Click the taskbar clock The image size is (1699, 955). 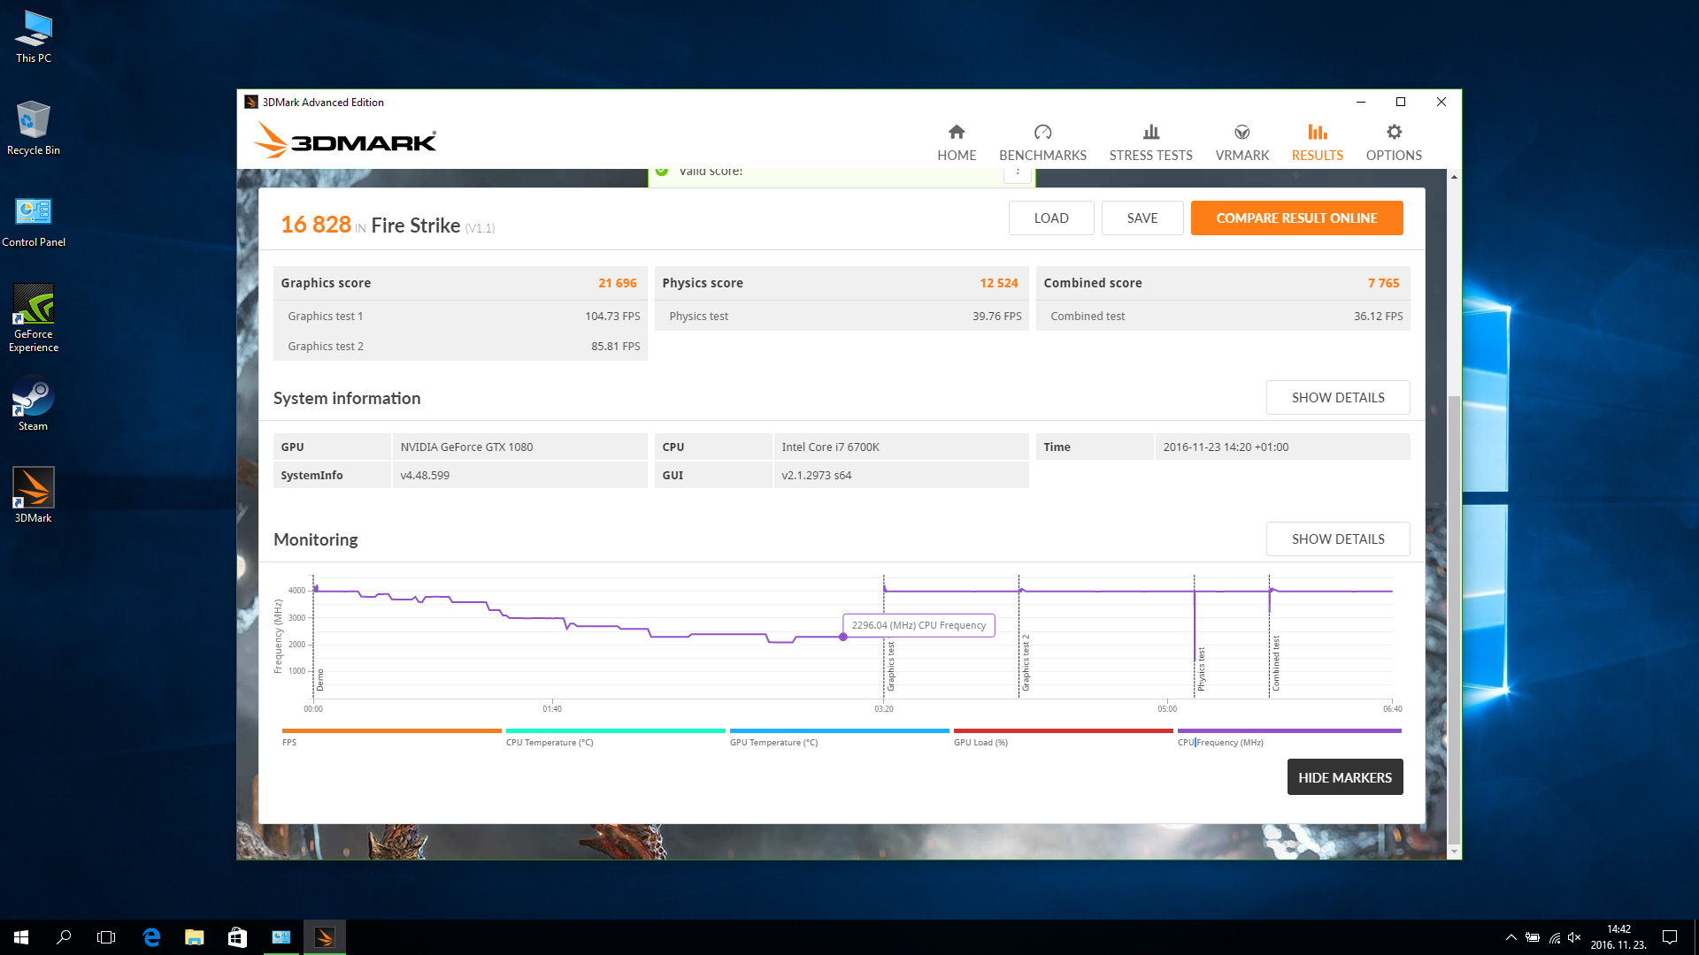pos(1618,937)
